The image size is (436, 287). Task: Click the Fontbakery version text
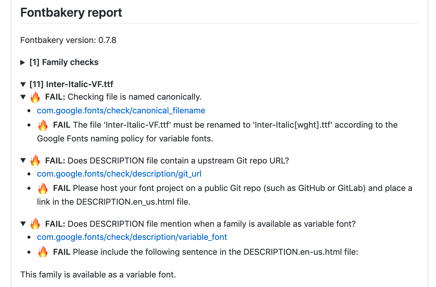coord(68,40)
